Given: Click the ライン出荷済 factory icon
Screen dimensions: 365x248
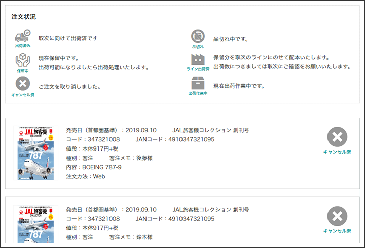Looking at the screenshot, I should (x=198, y=59).
